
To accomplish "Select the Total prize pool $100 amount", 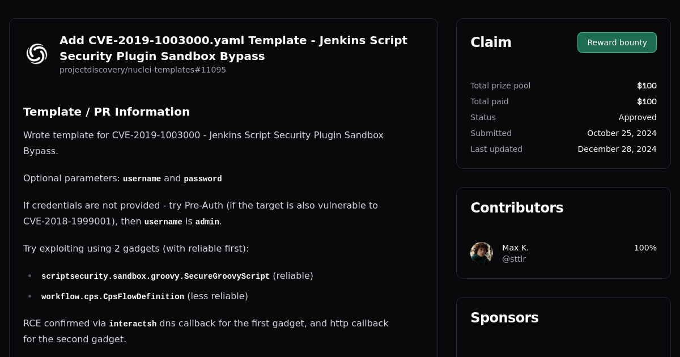I will pos(647,86).
